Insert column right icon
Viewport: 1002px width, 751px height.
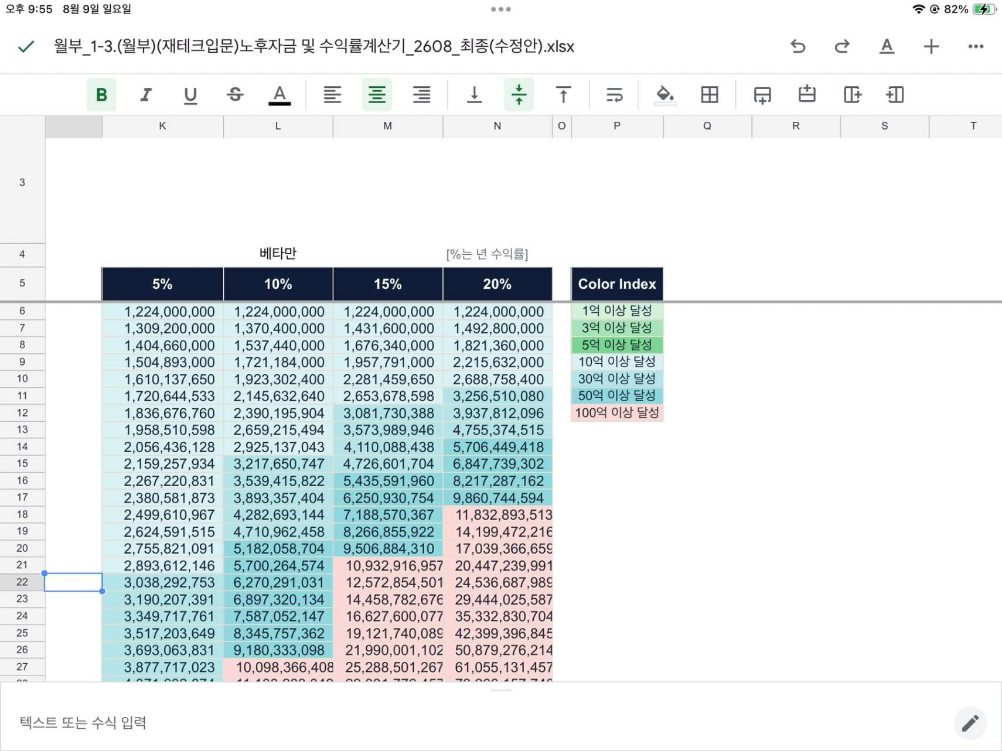852,94
